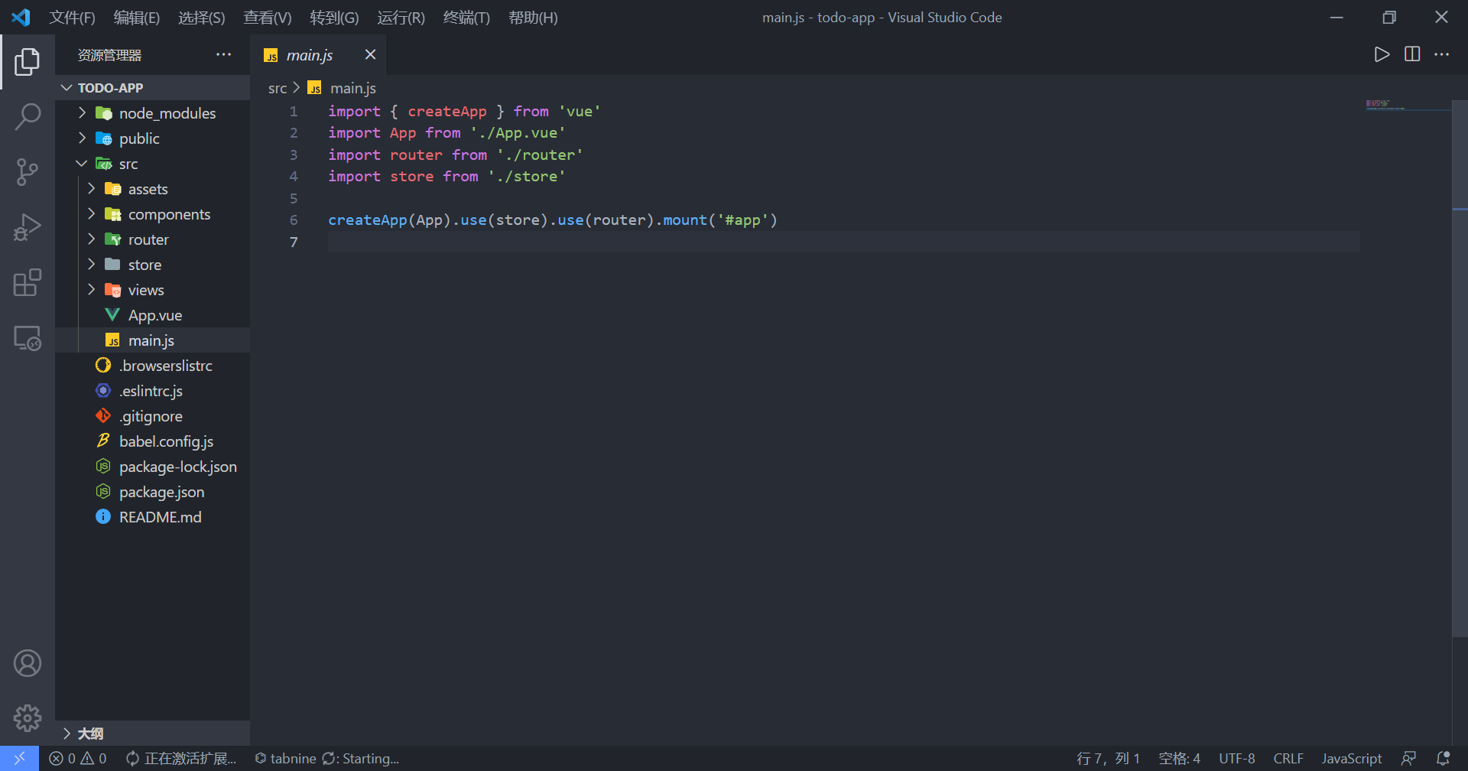Select language mode JavaScript
The image size is (1468, 771).
click(1352, 758)
